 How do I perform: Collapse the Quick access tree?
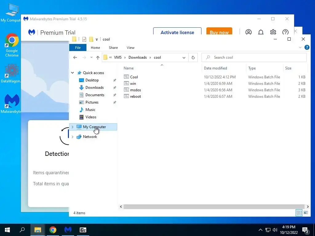click(x=73, y=73)
